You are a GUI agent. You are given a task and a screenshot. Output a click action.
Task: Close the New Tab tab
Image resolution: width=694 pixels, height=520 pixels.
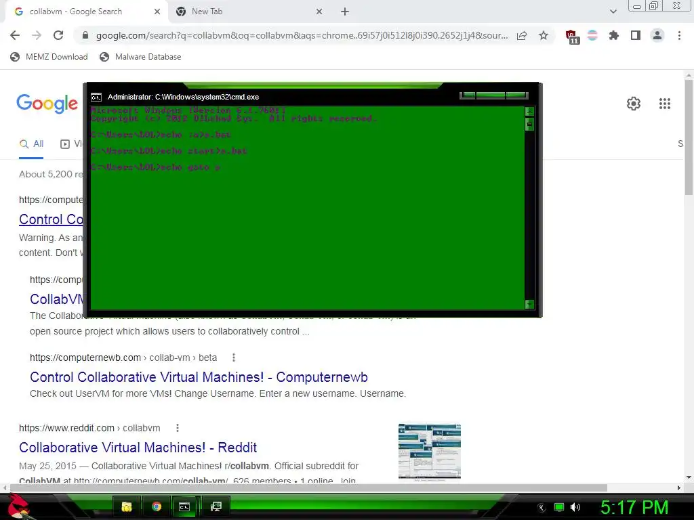(x=319, y=12)
